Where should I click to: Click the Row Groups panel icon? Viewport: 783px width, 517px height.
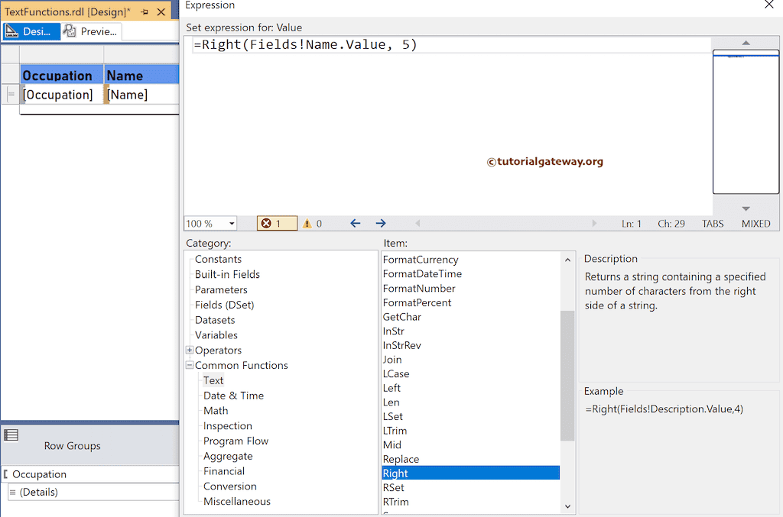click(x=11, y=435)
